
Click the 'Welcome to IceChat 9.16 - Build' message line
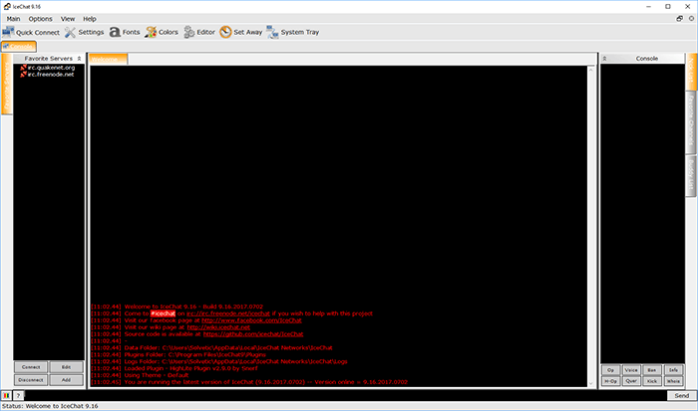click(177, 307)
